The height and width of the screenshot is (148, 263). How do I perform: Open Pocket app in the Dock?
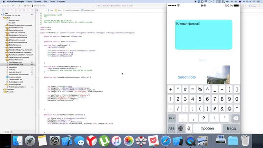(153, 141)
